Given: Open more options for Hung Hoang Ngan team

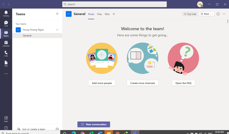Looking at the screenshot, I should 57,30.
